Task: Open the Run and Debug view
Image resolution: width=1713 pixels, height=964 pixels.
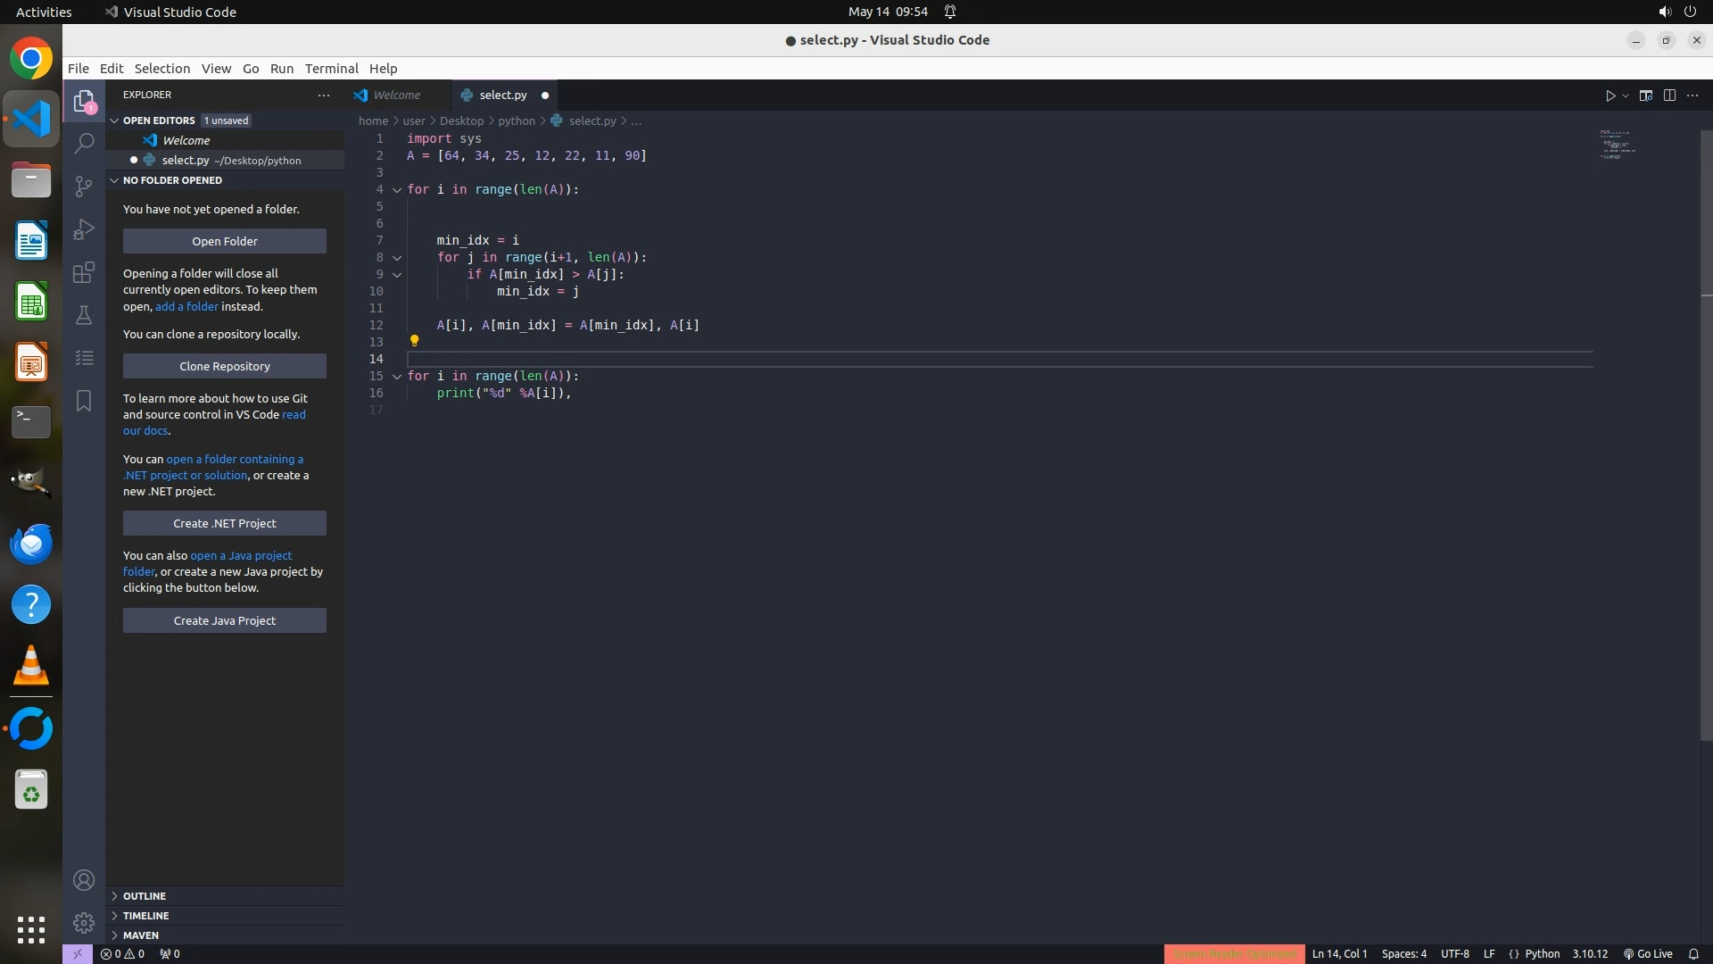Action: 84,229
